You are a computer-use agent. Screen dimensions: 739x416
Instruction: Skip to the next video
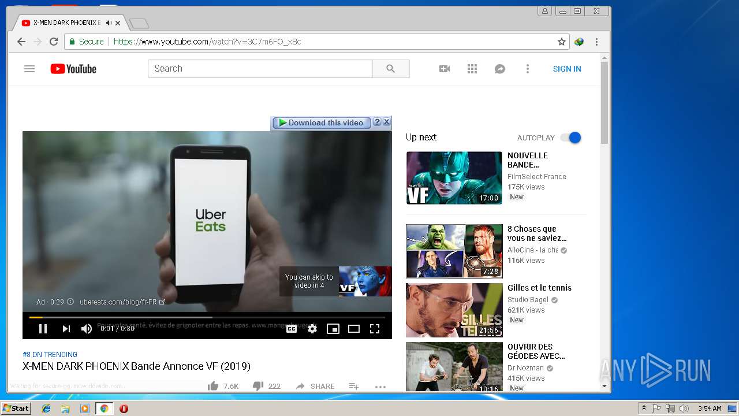click(66, 329)
